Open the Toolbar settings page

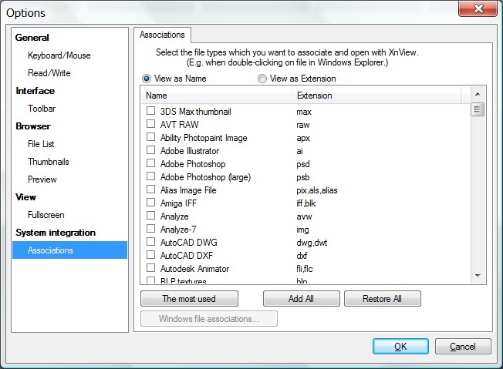[42, 109]
